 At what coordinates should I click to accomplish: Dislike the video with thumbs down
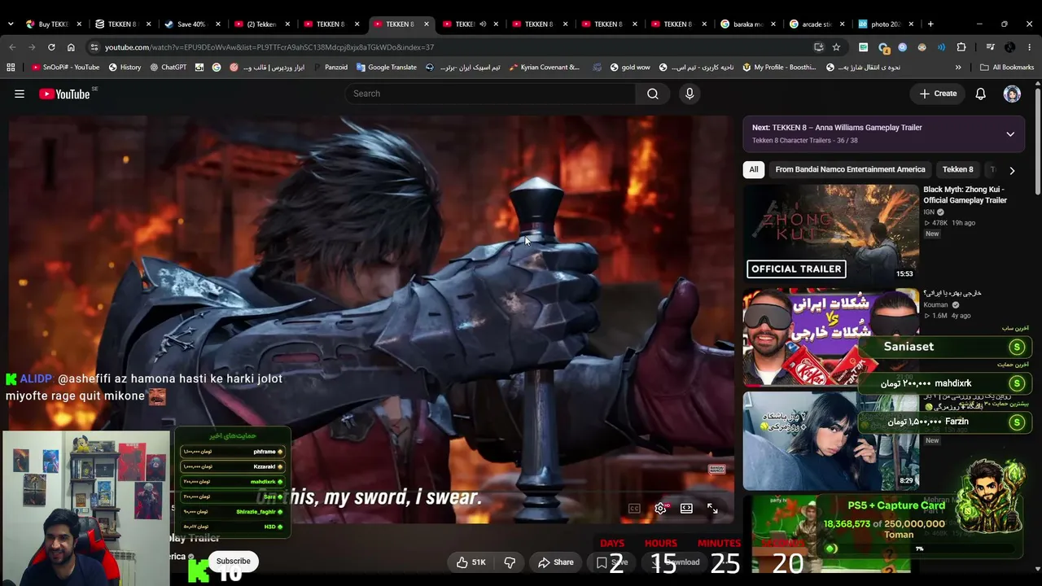coord(510,562)
